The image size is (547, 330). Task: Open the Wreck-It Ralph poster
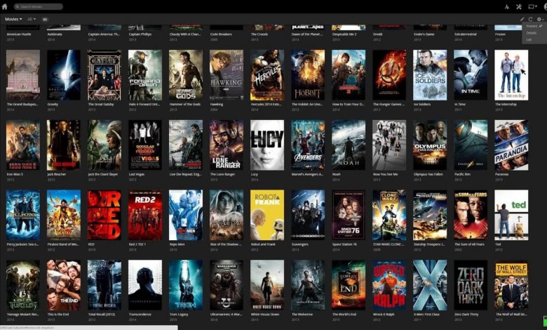(x=389, y=285)
